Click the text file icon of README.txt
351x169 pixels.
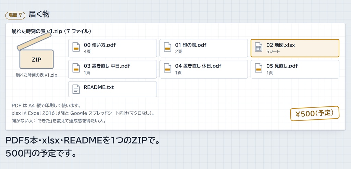pos(76,89)
